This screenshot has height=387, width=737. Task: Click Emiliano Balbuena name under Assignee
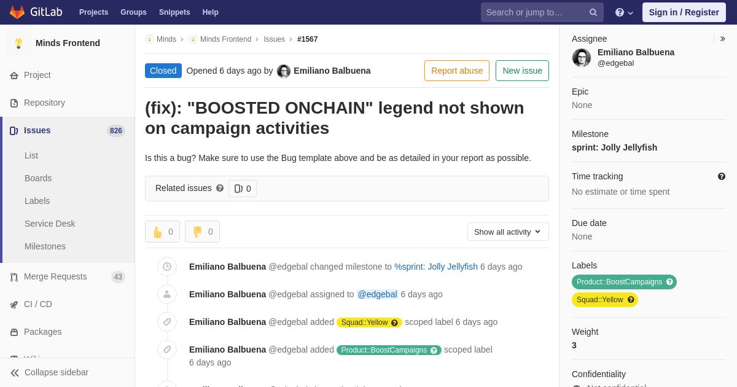(x=636, y=52)
